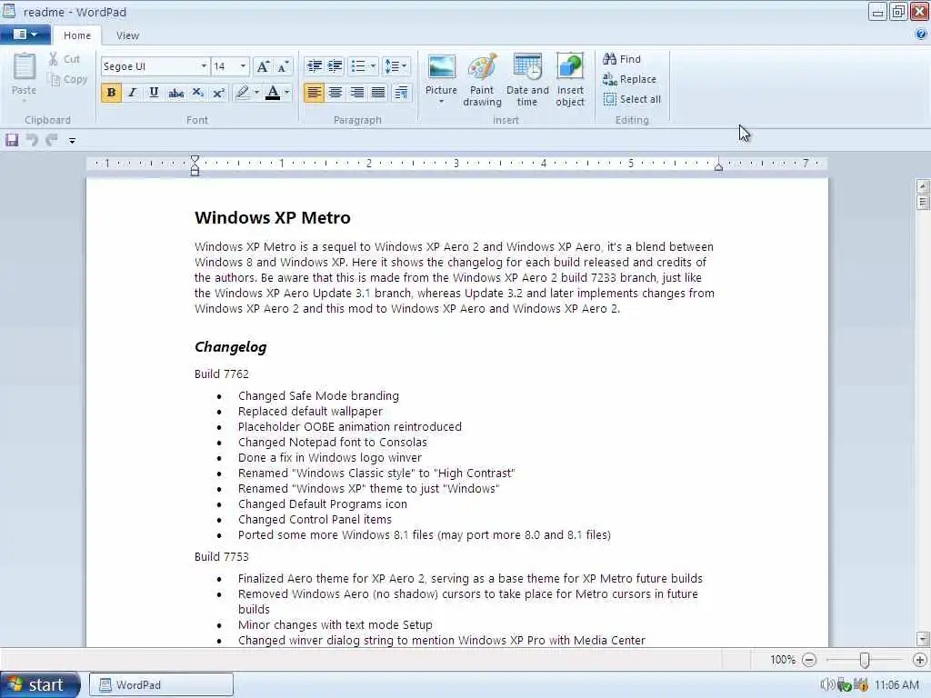The width and height of the screenshot is (931, 698).
Task: Click the Build 7753 line
Action: (222, 557)
